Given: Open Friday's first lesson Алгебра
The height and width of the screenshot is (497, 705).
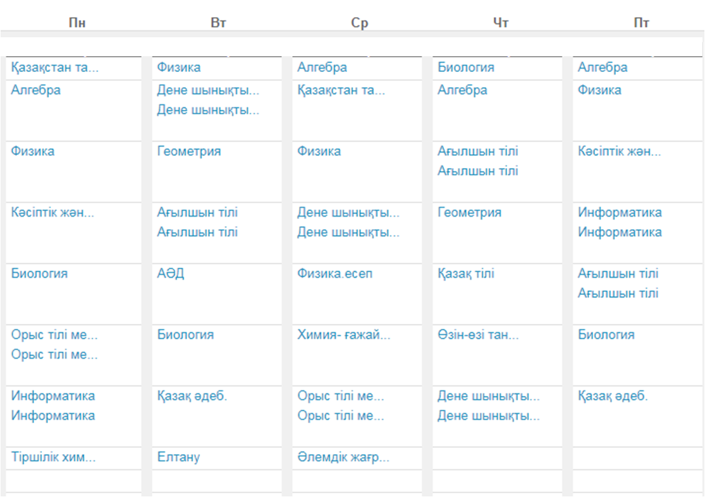Looking at the screenshot, I should (603, 68).
